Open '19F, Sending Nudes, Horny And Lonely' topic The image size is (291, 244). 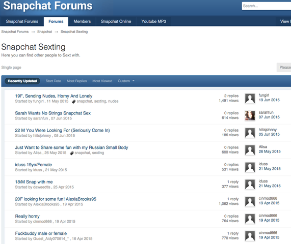(x=54, y=96)
